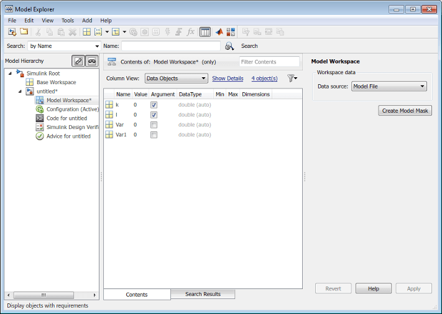Click the Search button text
The height and width of the screenshot is (314, 442).
(x=249, y=46)
